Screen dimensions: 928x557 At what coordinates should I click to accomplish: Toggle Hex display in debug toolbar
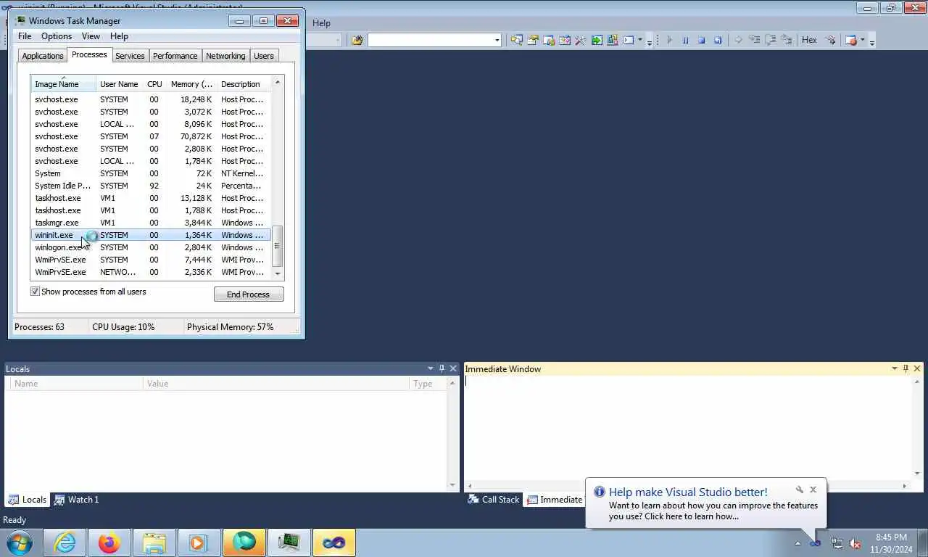pyautogui.click(x=809, y=40)
